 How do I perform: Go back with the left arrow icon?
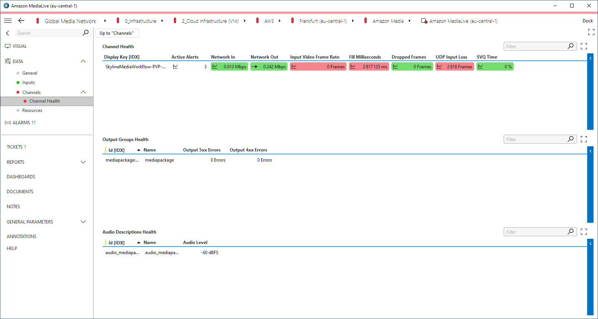point(21,21)
